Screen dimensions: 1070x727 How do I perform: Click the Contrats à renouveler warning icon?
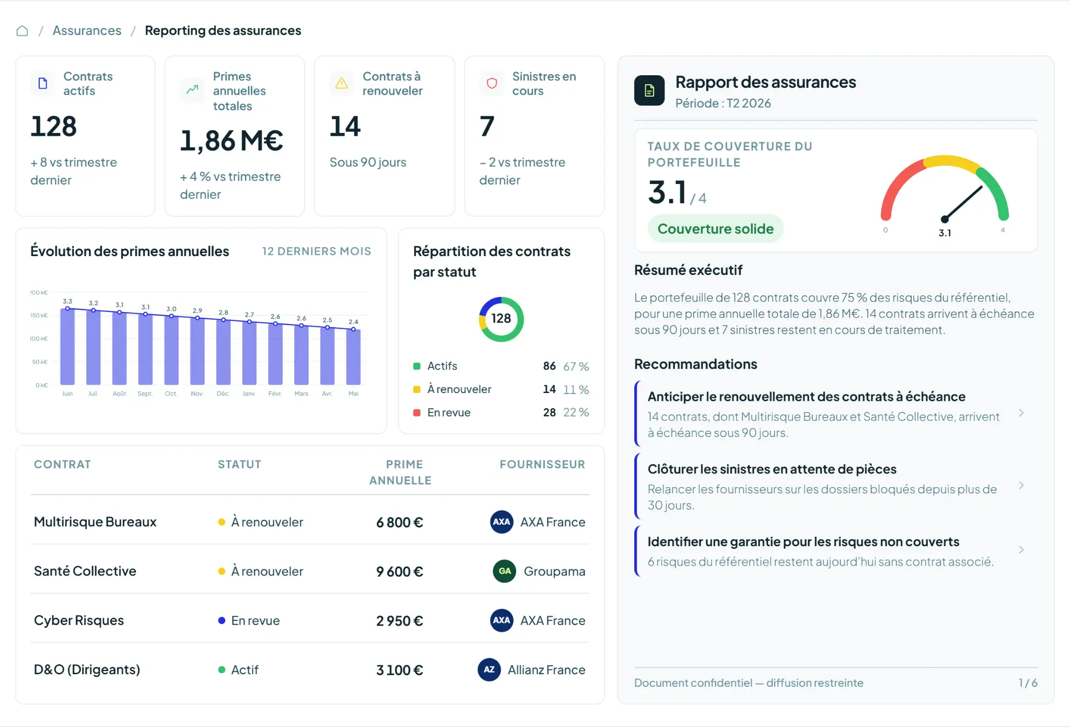(342, 83)
